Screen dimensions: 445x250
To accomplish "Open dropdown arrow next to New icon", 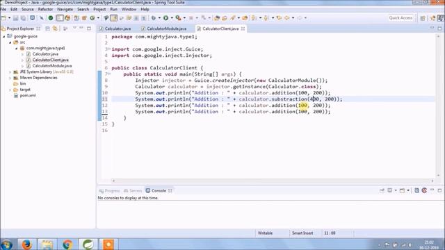I will [9, 18].
